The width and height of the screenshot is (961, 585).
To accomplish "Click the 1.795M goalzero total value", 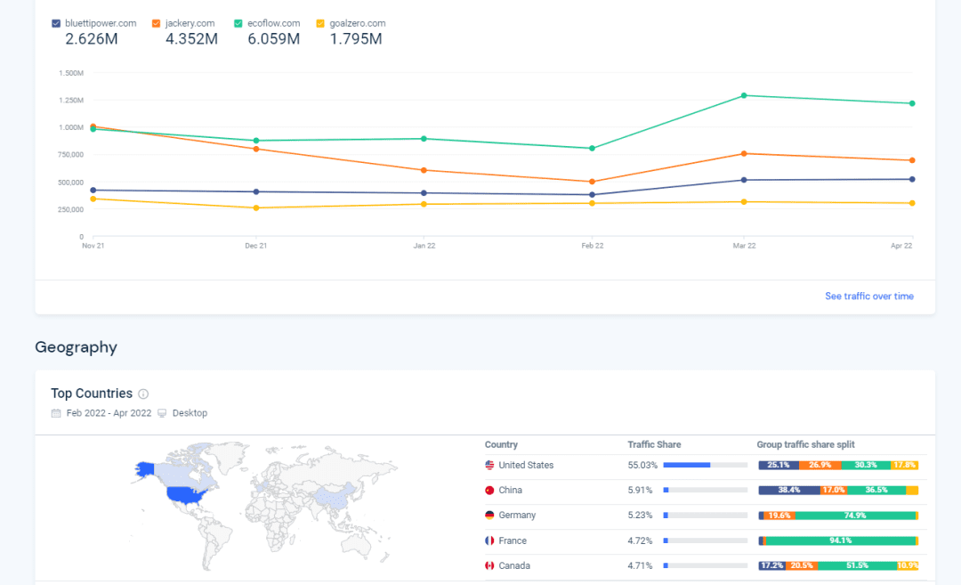I will tap(355, 39).
